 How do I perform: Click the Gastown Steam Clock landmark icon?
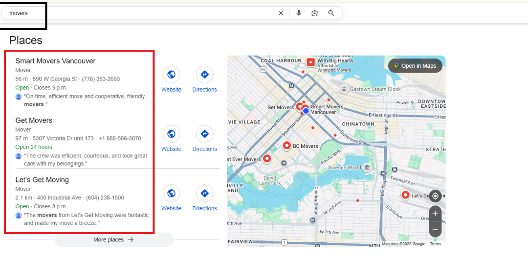pos(344,89)
